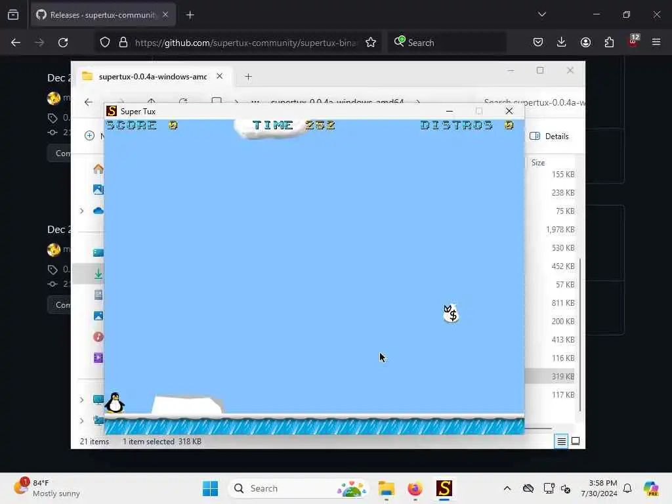The width and height of the screenshot is (672, 504).
Task: Select the Releases supertux-community tab
Action: click(103, 15)
